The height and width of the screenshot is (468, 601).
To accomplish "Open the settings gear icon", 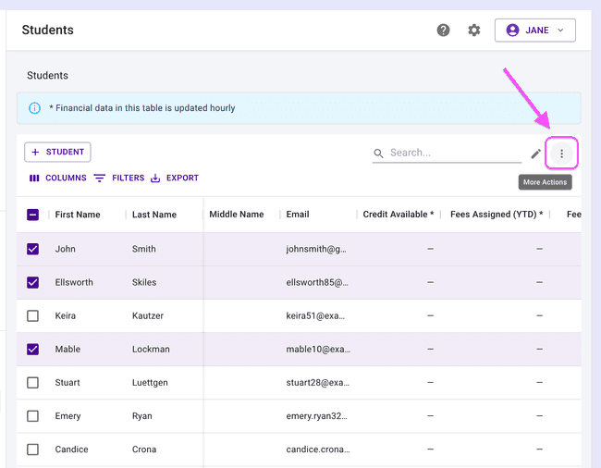I will pos(474,31).
